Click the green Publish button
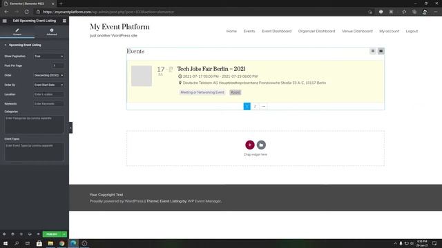Screen dimensions: 442x248 tap(52, 234)
